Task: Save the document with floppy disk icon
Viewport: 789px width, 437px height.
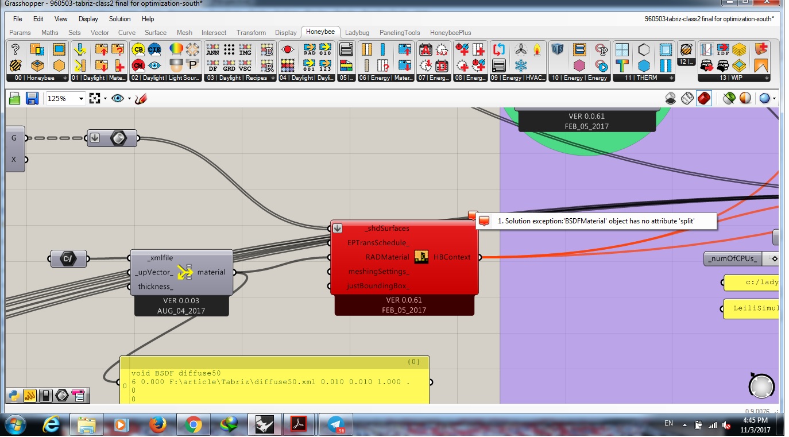Action: coord(32,98)
